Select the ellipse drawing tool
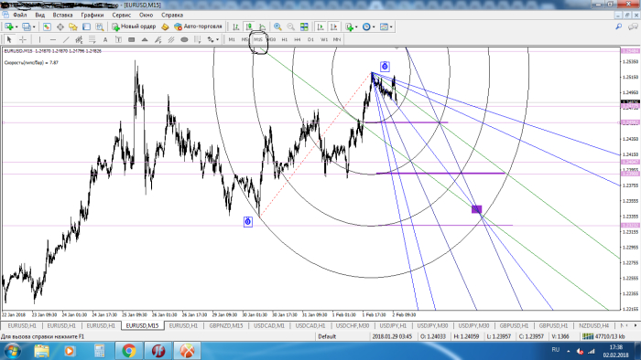Viewport: 641px width, 360px height. pyautogui.click(x=184, y=39)
